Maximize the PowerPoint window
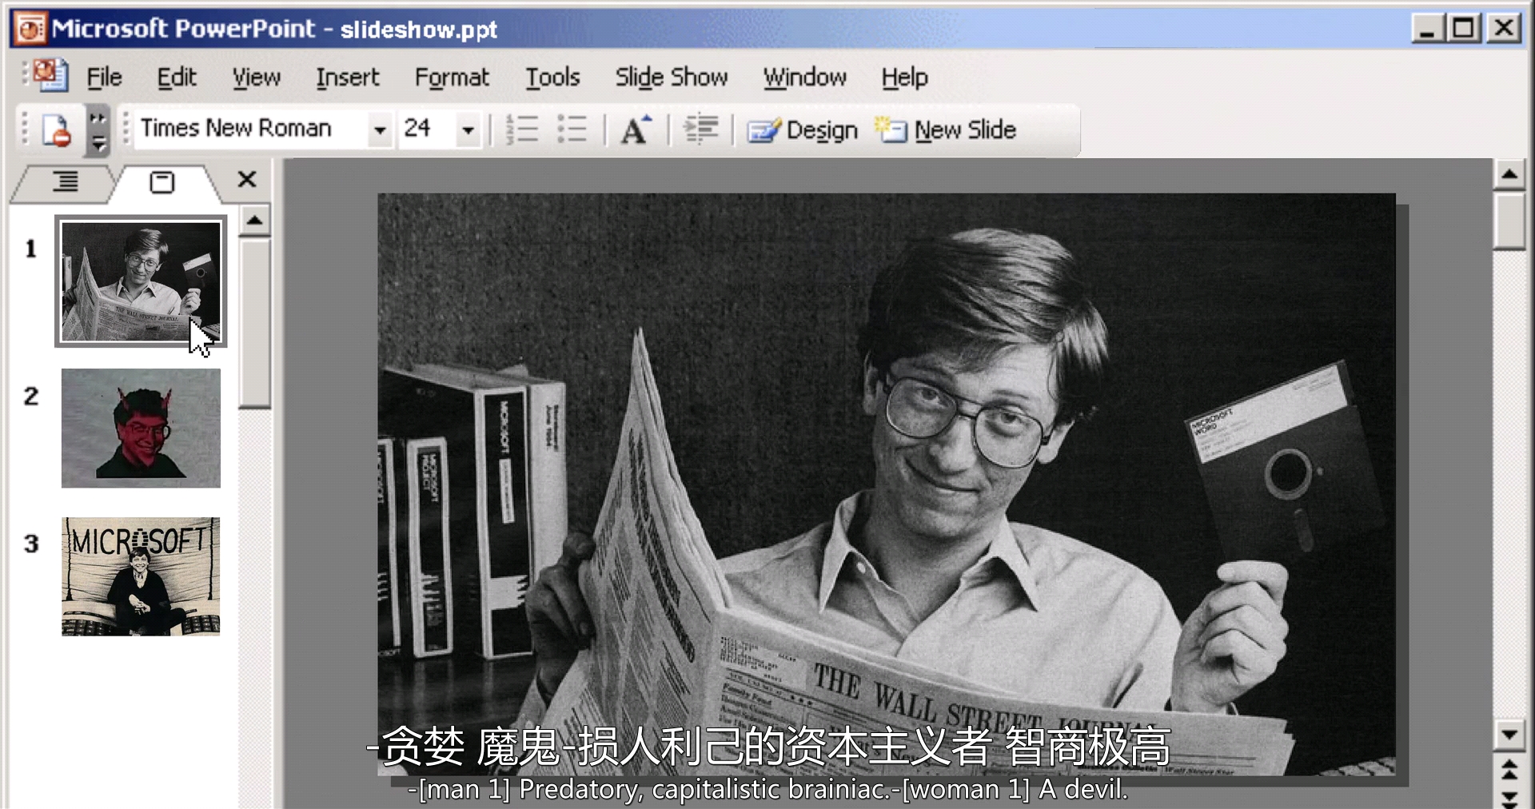Viewport: 1535px width, 809px height. pyautogui.click(x=1465, y=29)
